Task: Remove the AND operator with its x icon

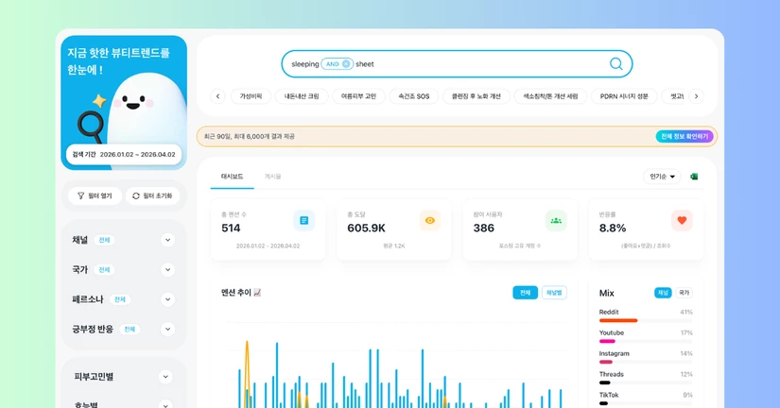Action: (346, 63)
